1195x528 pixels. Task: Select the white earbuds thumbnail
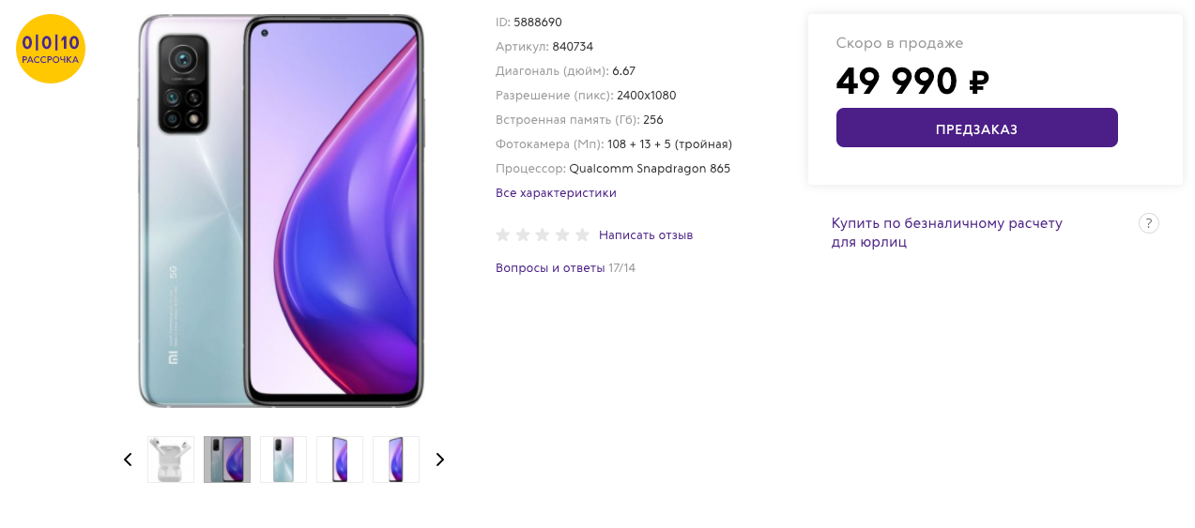171,460
